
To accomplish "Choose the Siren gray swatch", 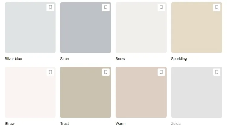I will coord(85,28).
